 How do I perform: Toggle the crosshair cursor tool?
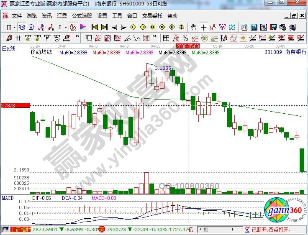tap(203, 27)
